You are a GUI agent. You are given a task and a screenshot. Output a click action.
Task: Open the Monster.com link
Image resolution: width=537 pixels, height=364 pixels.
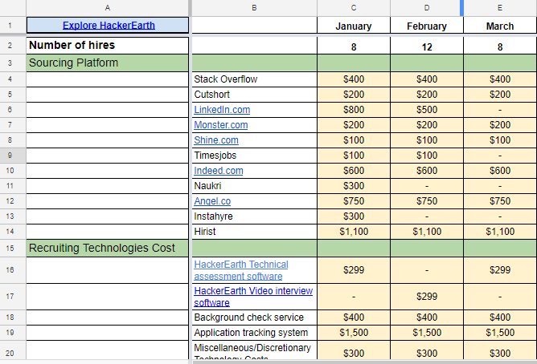coord(221,125)
